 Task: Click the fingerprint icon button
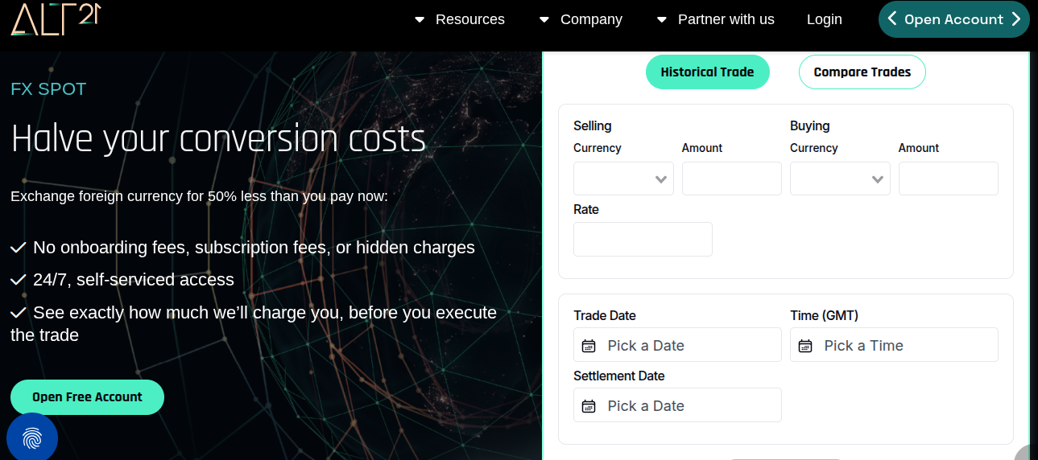pyautogui.click(x=32, y=438)
